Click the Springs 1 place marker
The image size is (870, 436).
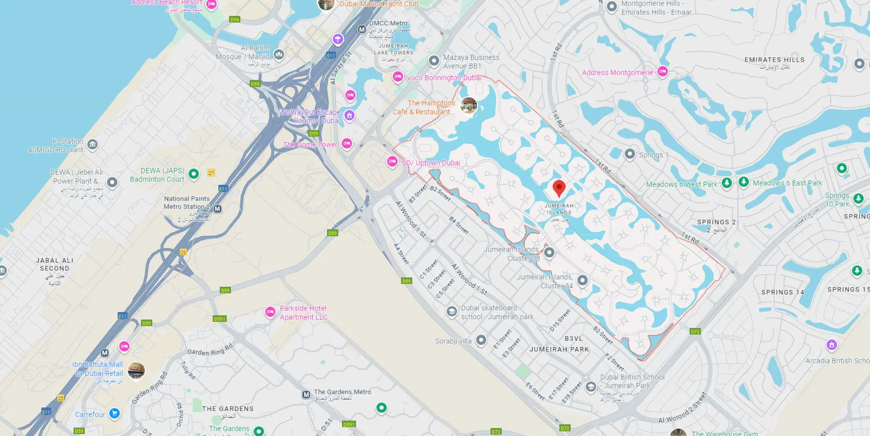tap(630, 153)
